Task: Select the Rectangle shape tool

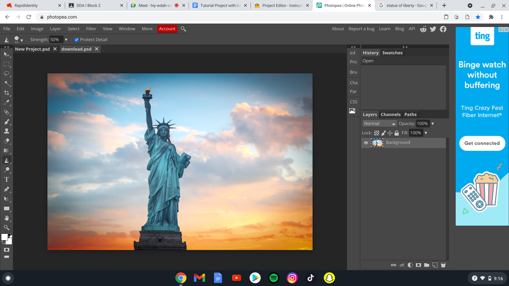Action: [x=7, y=208]
